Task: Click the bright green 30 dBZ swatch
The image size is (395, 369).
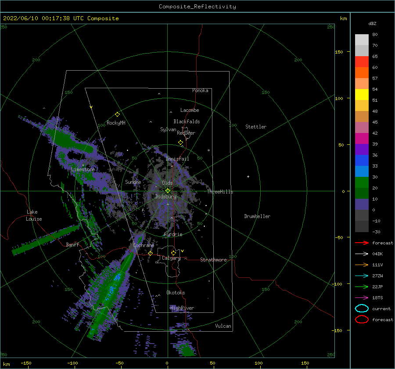Action: click(x=362, y=183)
